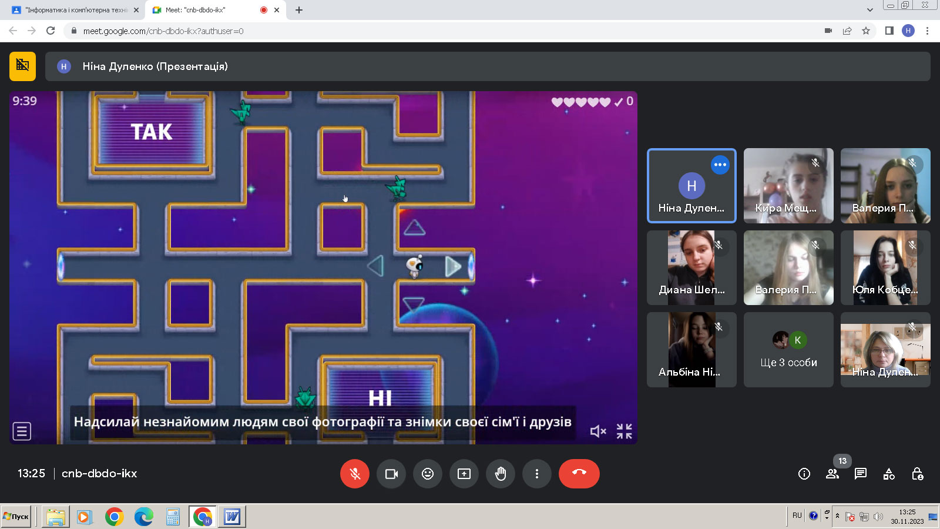Image resolution: width=940 pixels, height=529 pixels.
Task: Open the Chrome profile avatar
Action: [x=908, y=31]
